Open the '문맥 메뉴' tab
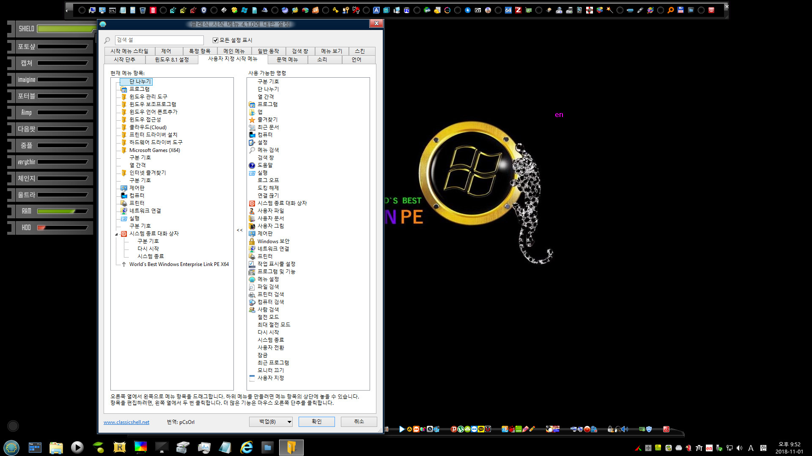The height and width of the screenshot is (456, 812). [287, 60]
